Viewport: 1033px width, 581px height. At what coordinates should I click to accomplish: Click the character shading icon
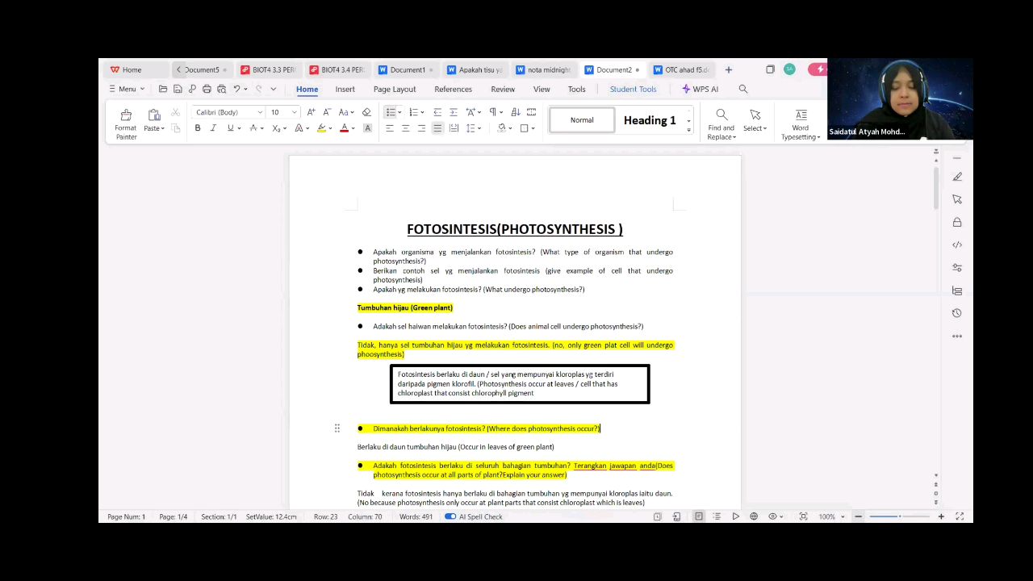pyautogui.click(x=367, y=128)
